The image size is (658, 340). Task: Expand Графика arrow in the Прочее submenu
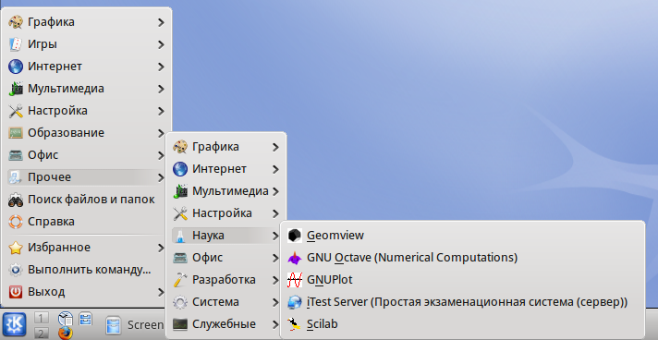pyautogui.click(x=275, y=147)
